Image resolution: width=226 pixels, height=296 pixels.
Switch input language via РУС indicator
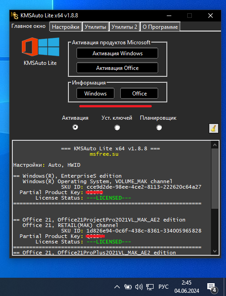click(163, 287)
